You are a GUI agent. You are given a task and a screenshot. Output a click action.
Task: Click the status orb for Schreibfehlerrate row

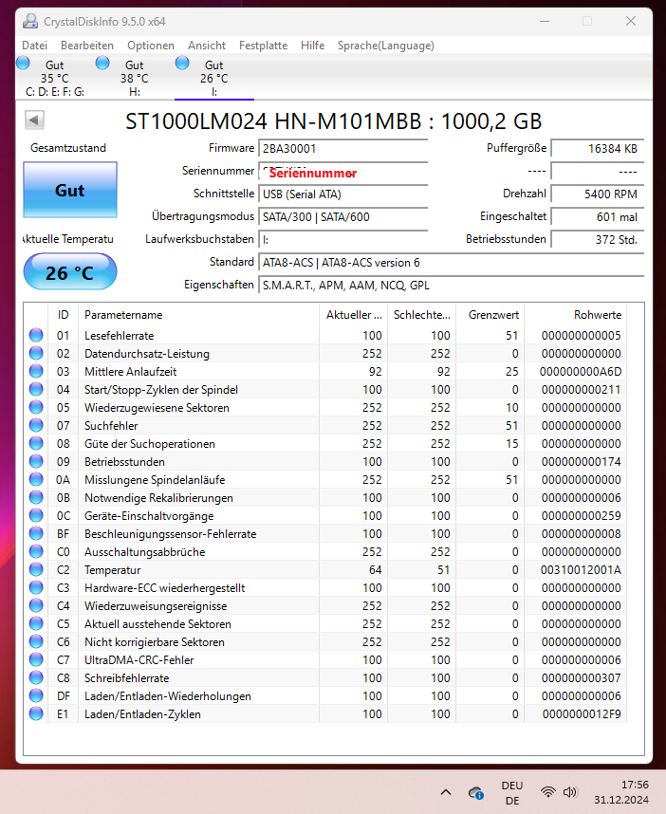pos(36,677)
